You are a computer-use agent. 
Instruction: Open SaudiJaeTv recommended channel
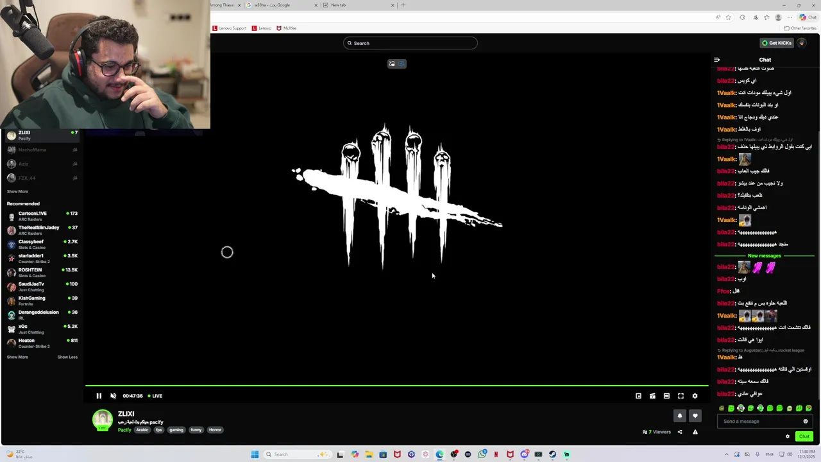tap(42, 287)
